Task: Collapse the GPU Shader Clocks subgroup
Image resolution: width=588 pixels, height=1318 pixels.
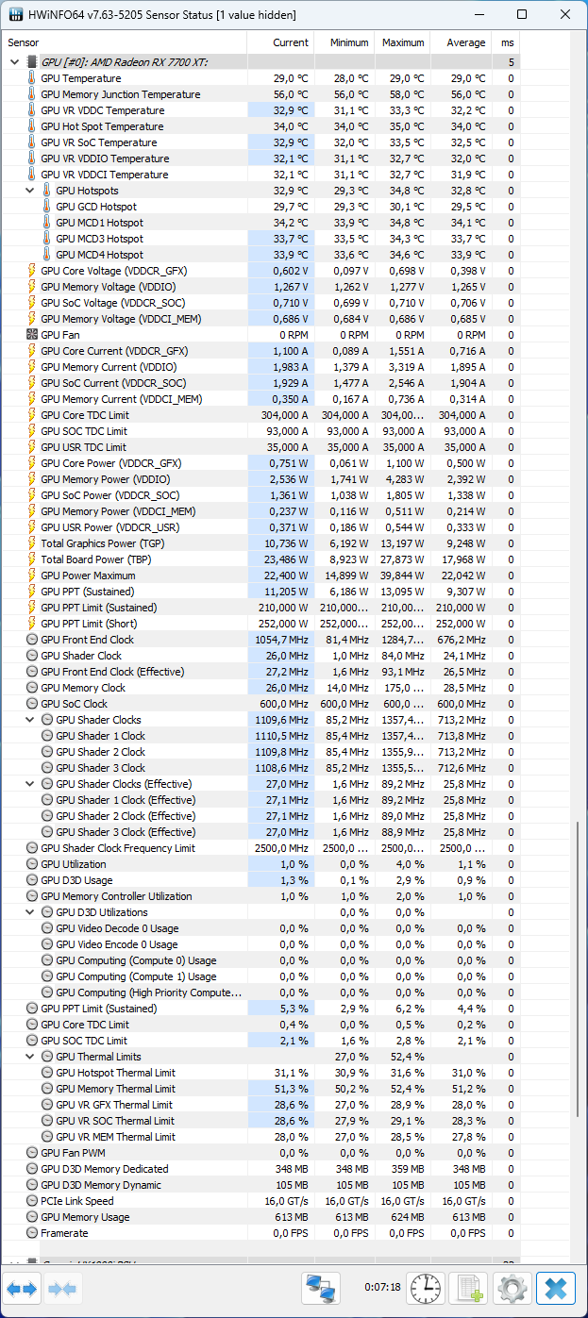Action: pyautogui.click(x=31, y=720)
